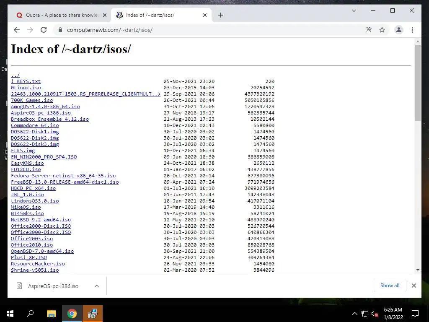429x322 pixels.
Task: Download HBCD_PE_x64.iso
Action: pos(34,188)
